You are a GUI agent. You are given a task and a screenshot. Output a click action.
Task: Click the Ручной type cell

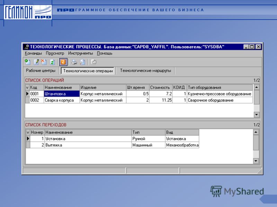coord(148,139)
